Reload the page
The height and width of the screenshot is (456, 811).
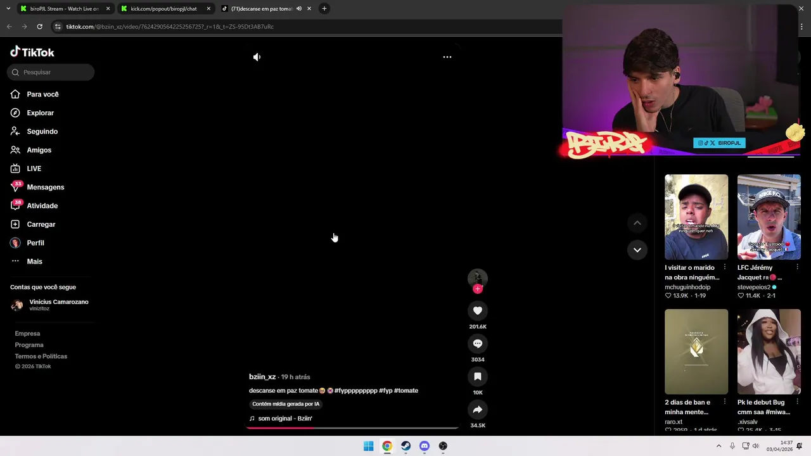click(39, 27)
